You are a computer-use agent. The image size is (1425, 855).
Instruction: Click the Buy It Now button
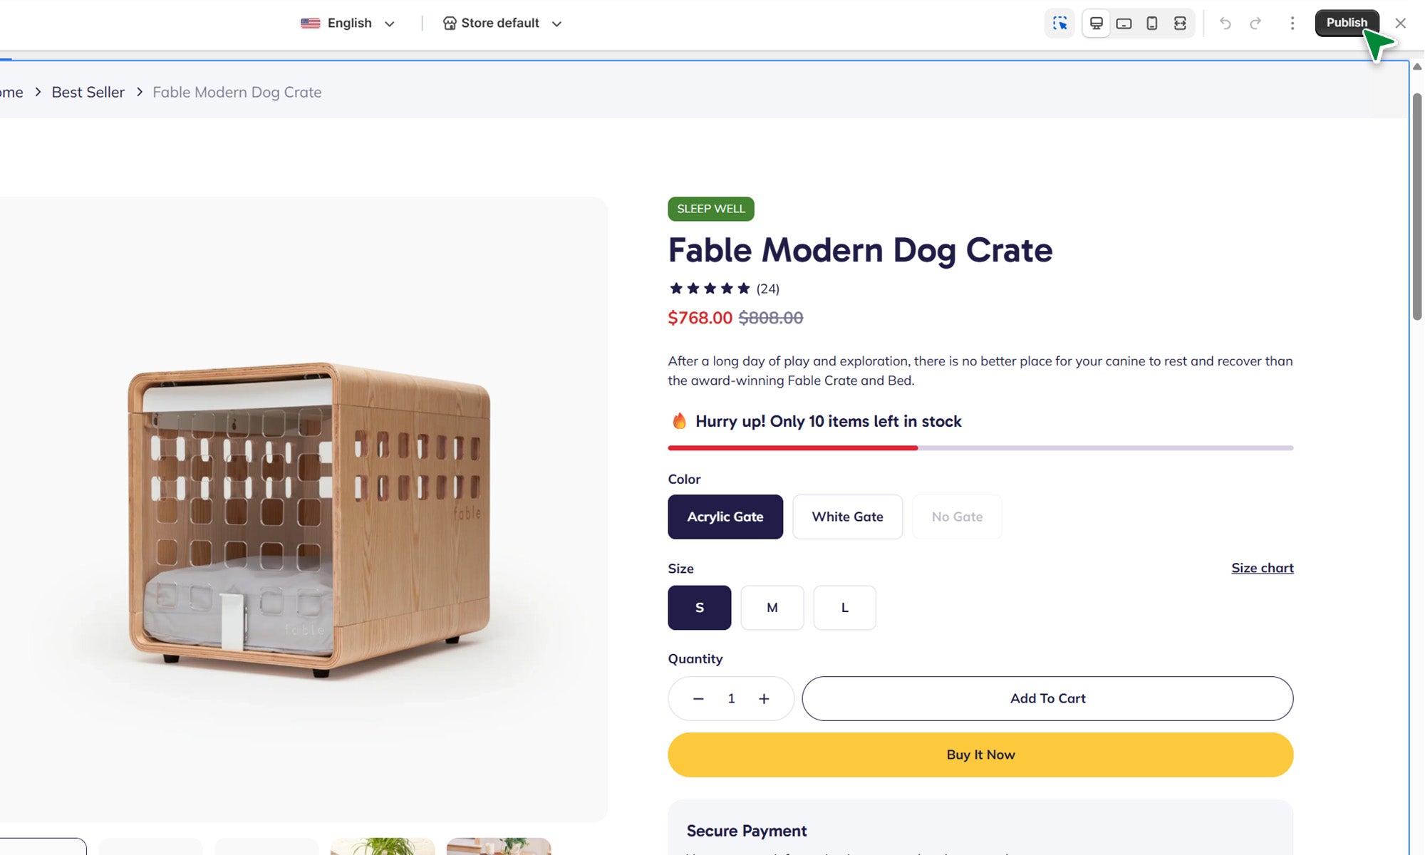click(x=980, y=755)
